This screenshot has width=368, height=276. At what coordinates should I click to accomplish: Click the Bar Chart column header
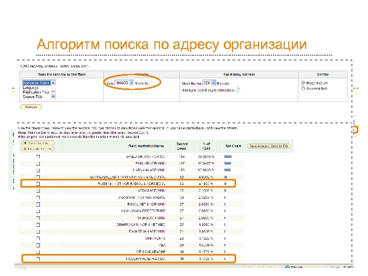tap(233, 146)
